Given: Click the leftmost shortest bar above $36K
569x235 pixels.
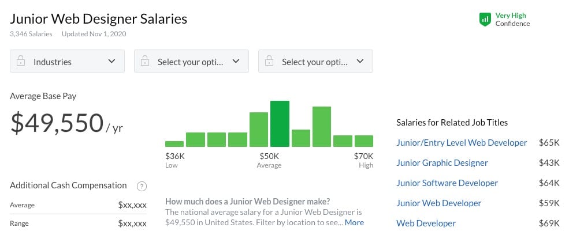Looking at the screenshot, I should click(x=174, y=143).
